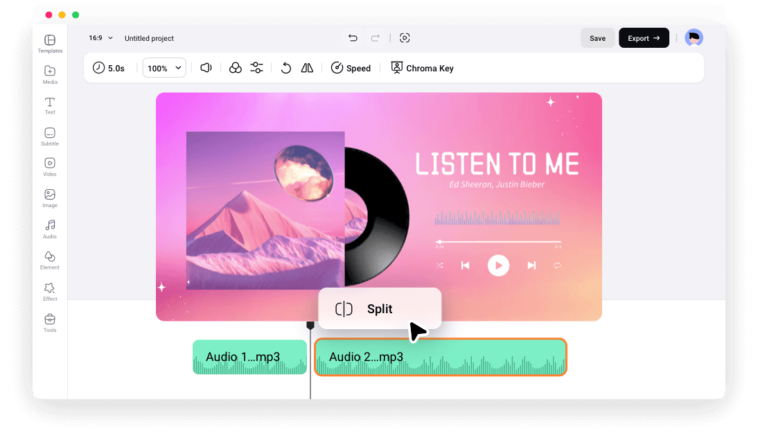Open the Speed setting

pos(351,68)
